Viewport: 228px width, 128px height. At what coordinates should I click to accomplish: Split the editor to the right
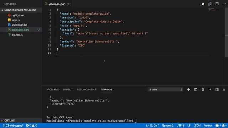(x=217, y=4)
